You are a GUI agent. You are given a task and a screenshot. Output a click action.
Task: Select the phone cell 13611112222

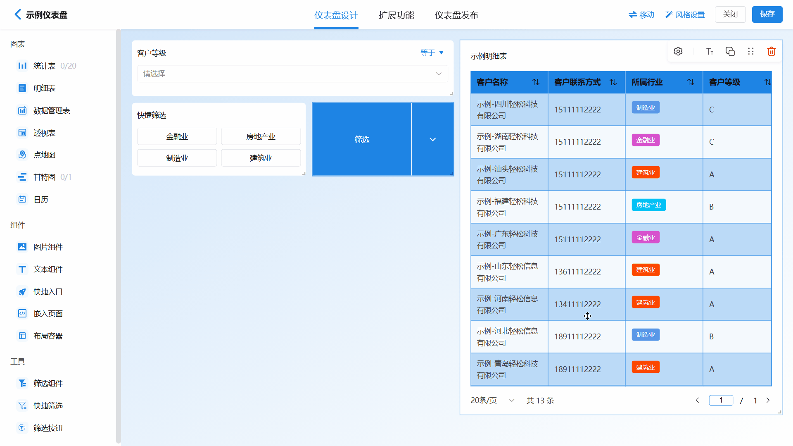[x=586, y=272]
